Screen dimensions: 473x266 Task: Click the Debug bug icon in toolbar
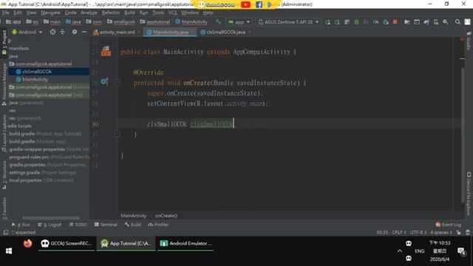[356, 22]
